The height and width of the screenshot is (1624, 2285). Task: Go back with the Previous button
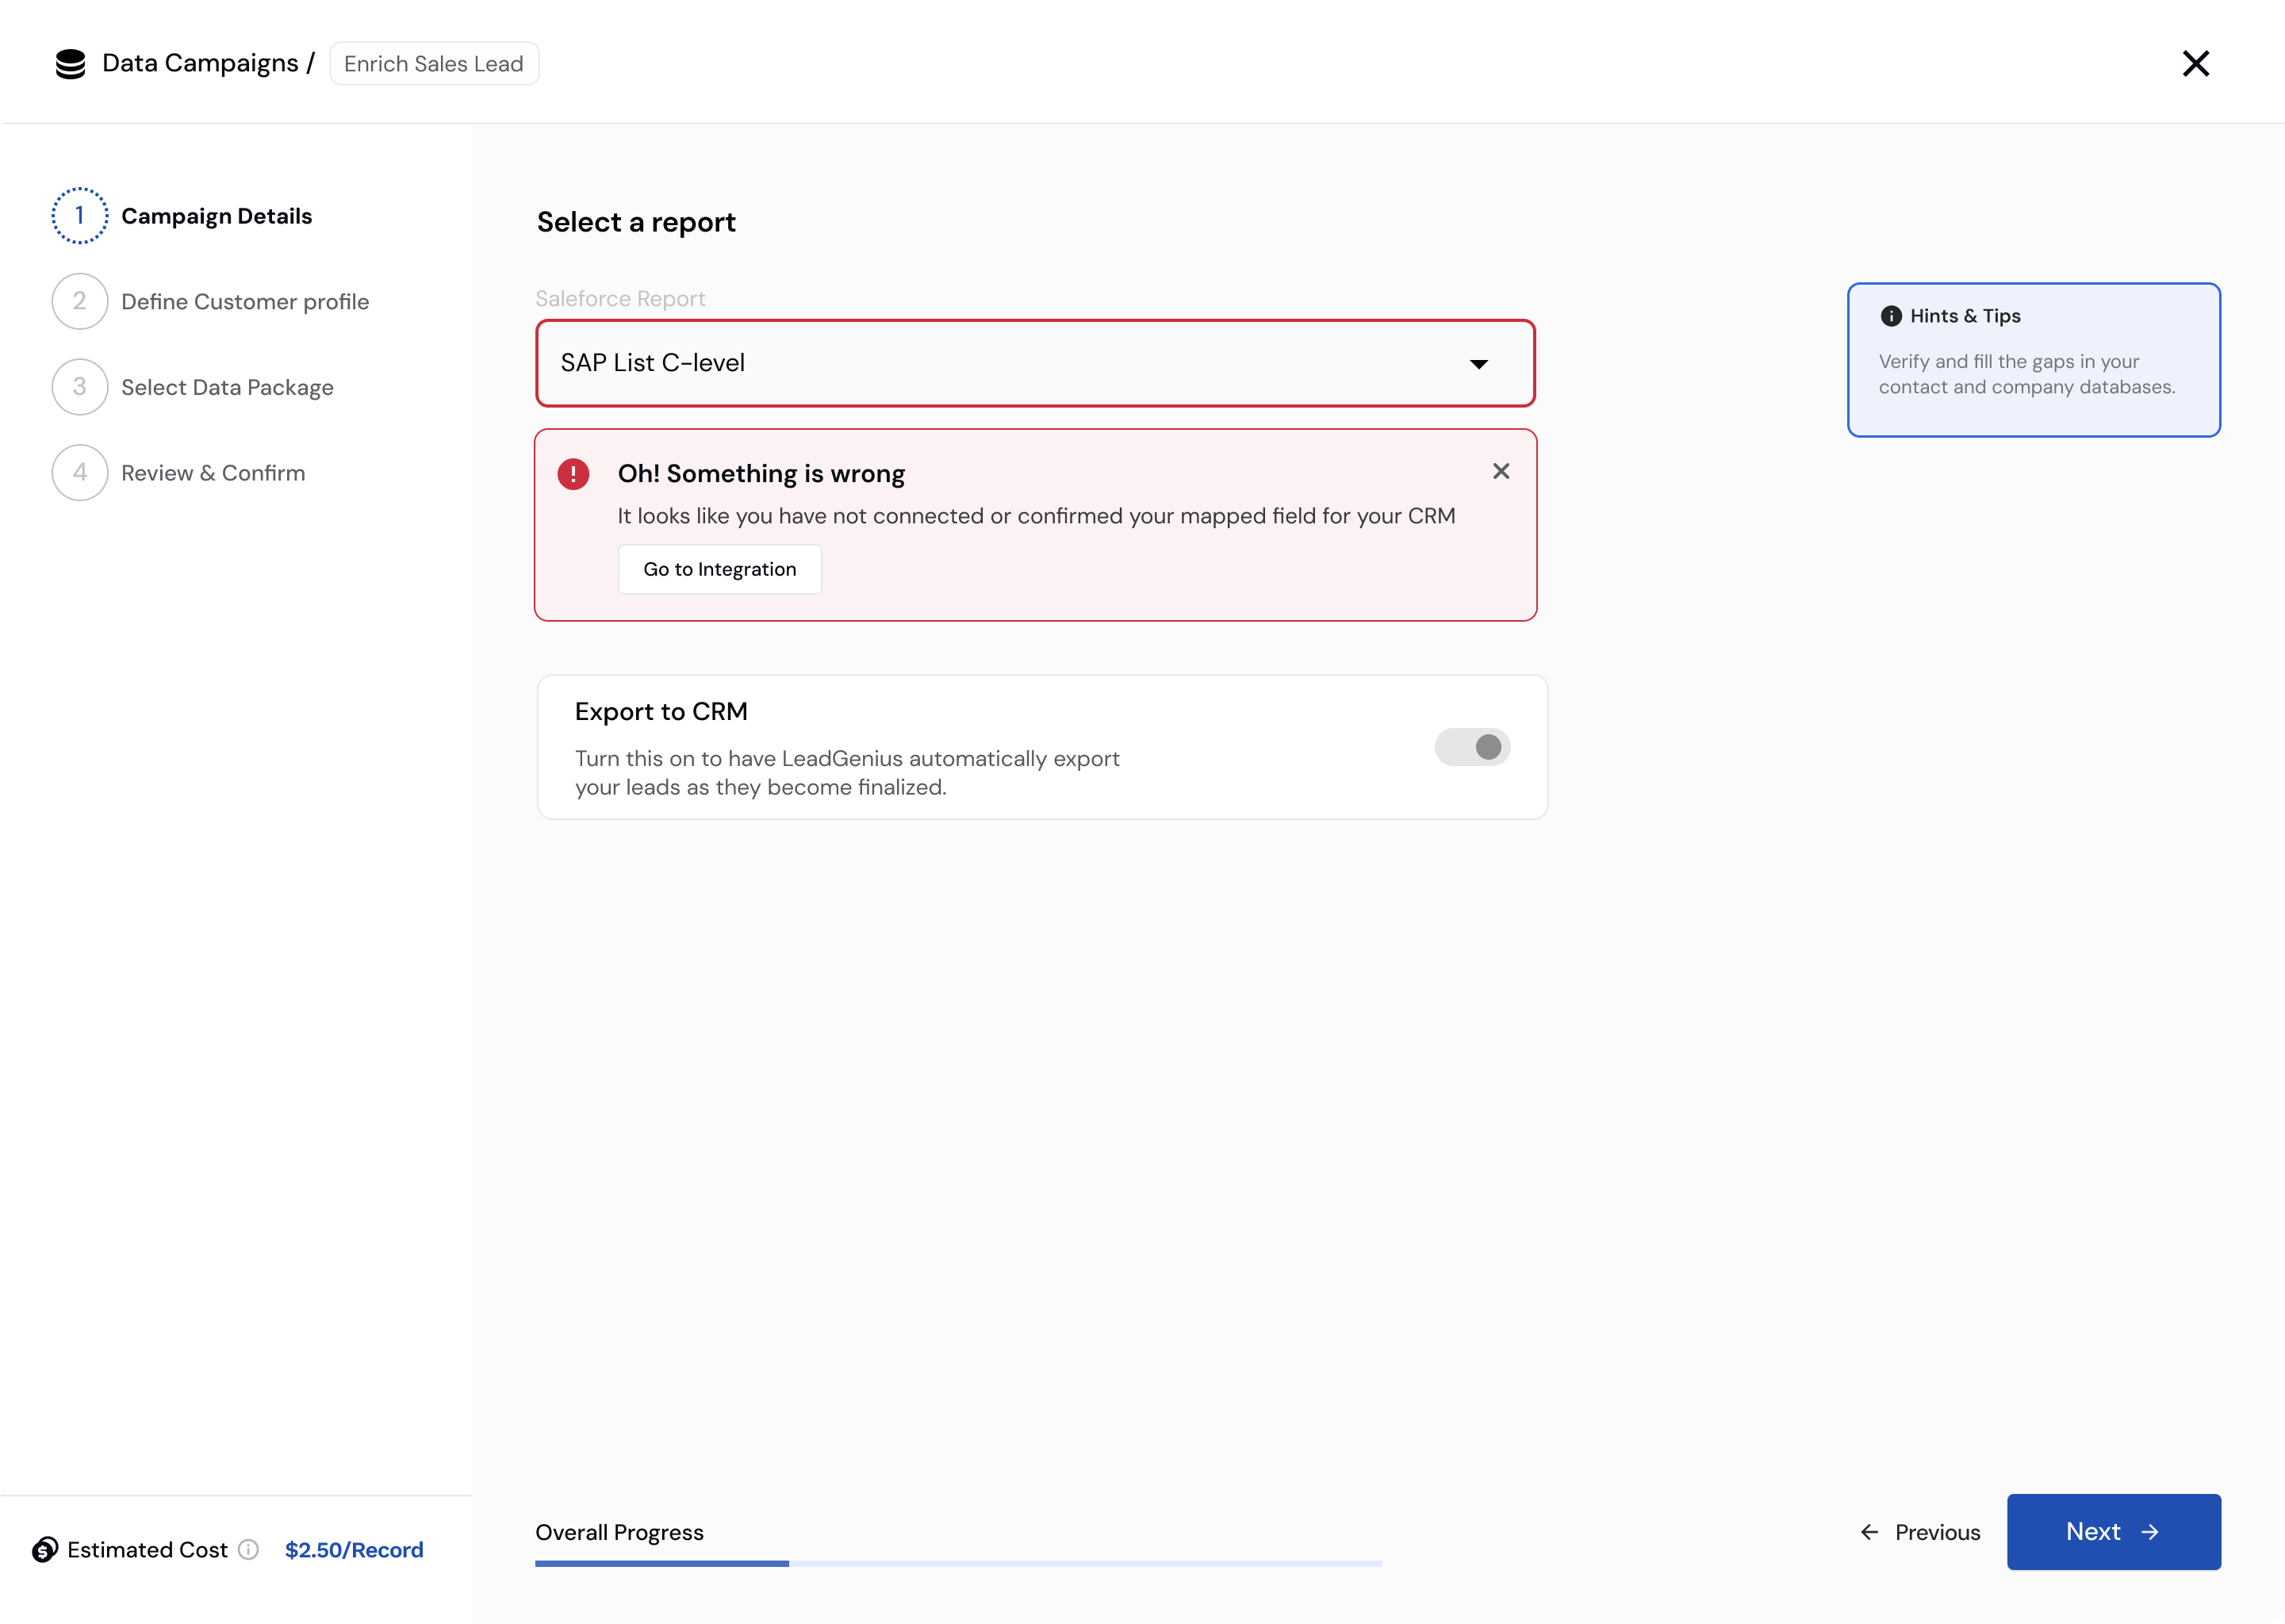coord(1920,1532)
